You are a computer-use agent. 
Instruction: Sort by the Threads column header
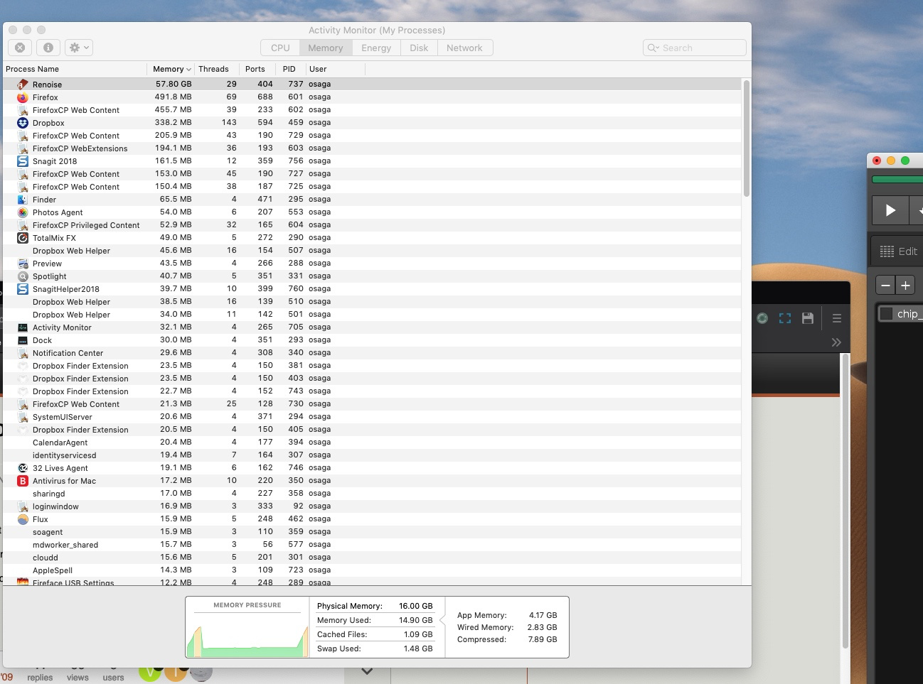(216, 69)
